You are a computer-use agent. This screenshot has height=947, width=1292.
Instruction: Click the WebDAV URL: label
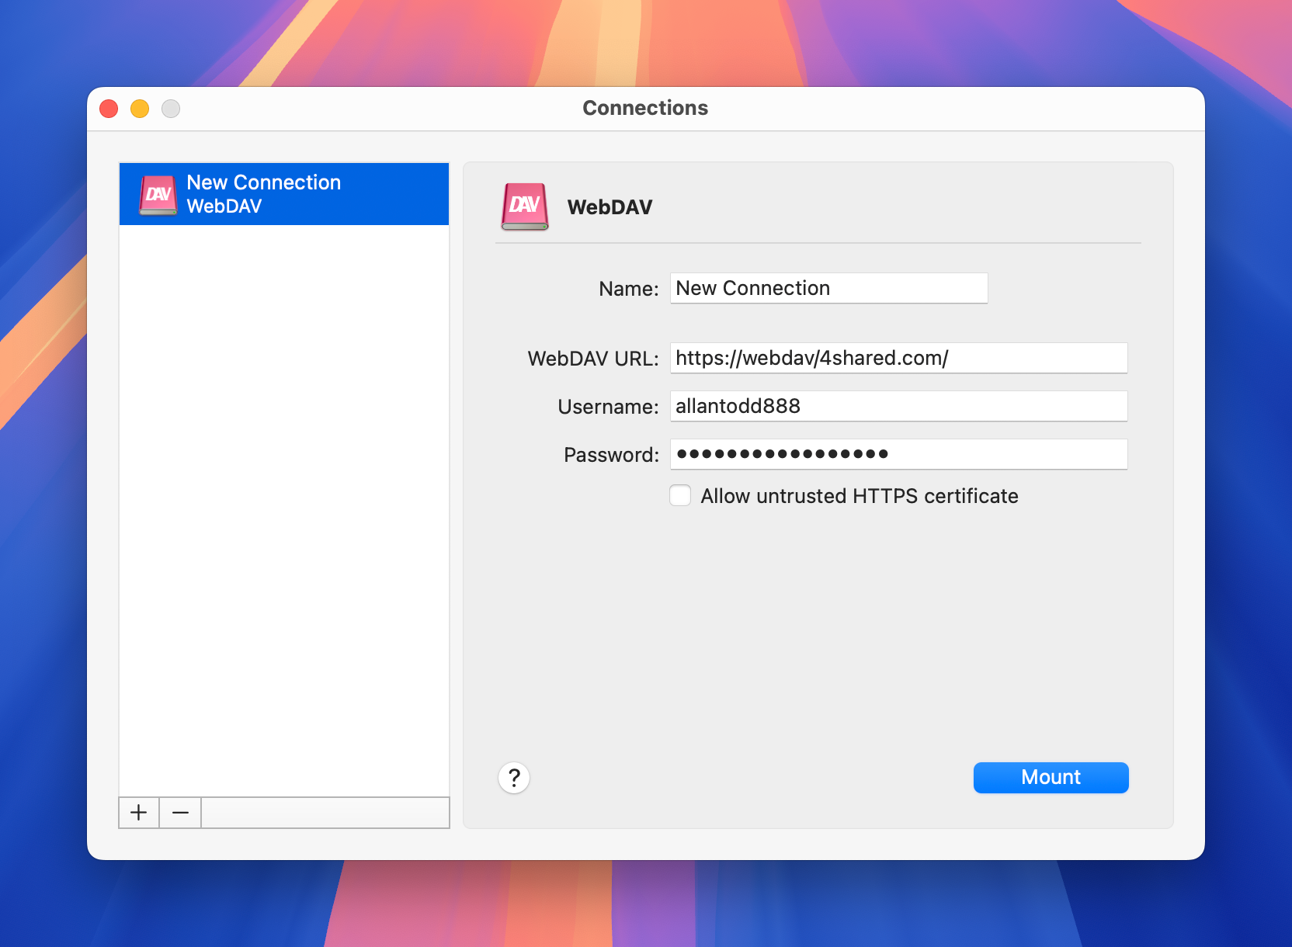593,359
